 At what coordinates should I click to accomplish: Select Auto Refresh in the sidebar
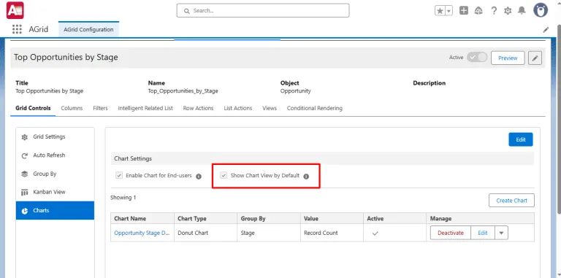coord(55,155)
